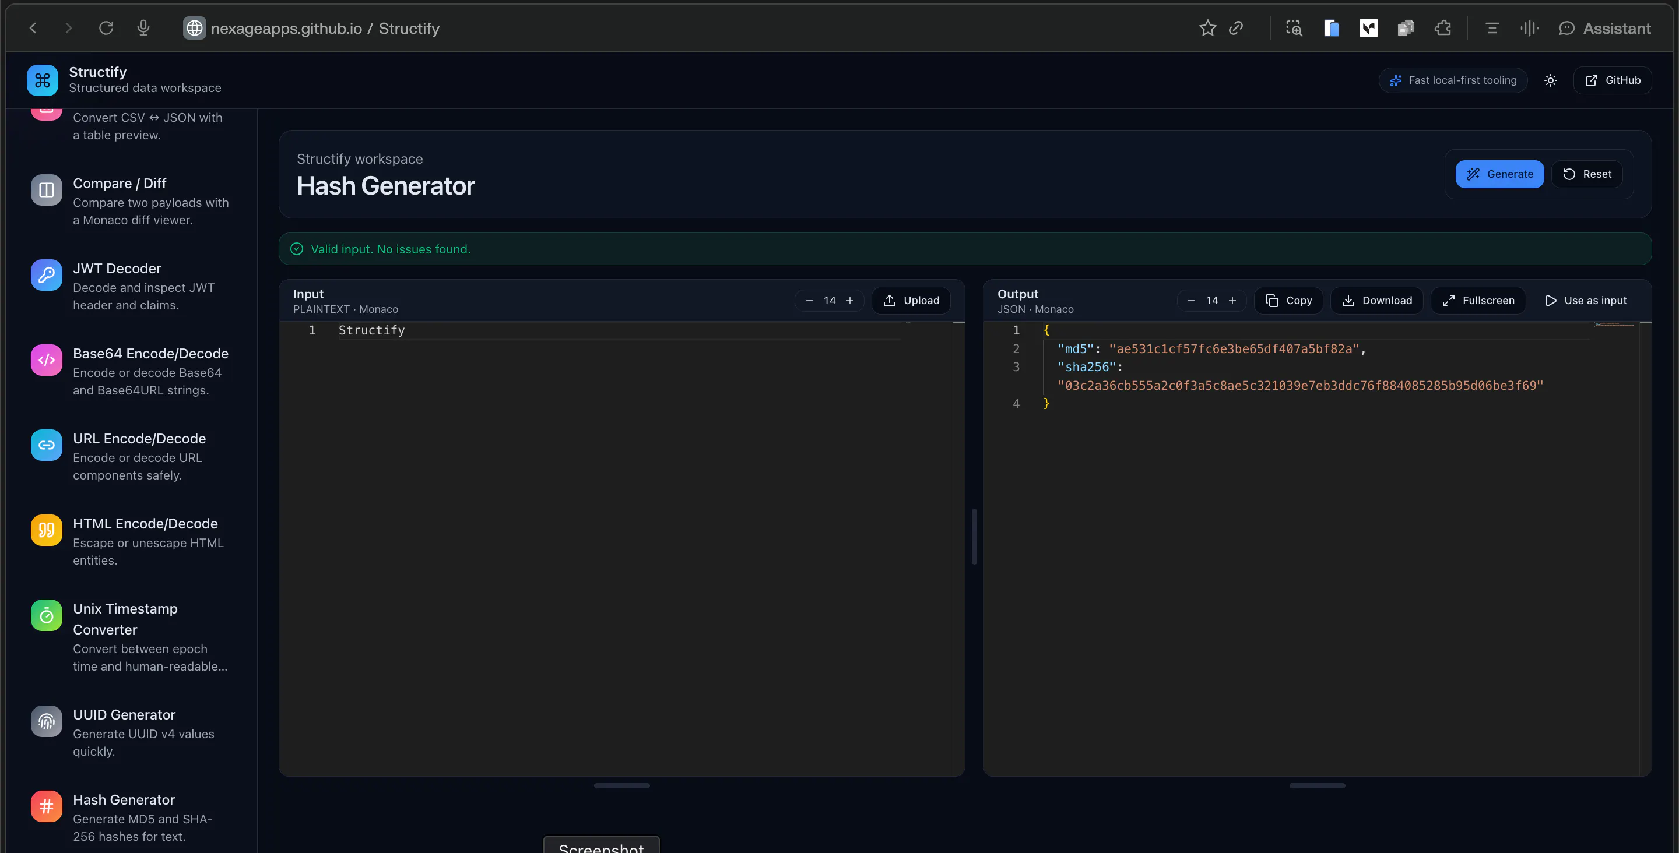Increase the Input font size
The image size is (1679, 853).
click(x=850, y=301)
